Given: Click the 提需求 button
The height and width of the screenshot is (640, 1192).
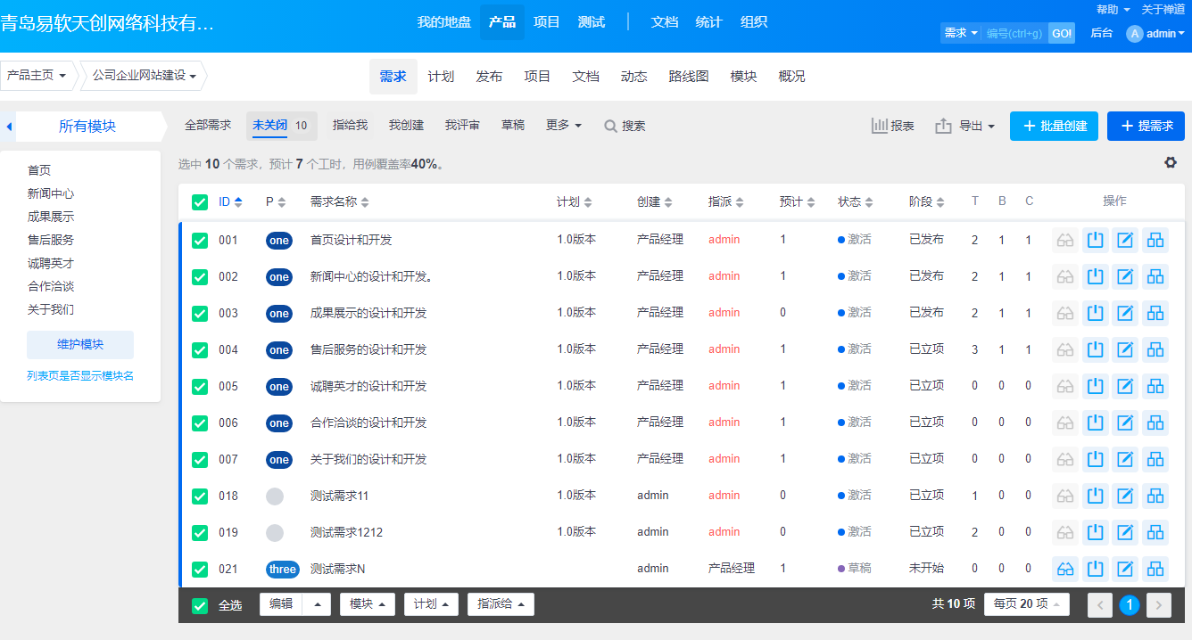Looking at the screenshot, I should click(1146, 126).
